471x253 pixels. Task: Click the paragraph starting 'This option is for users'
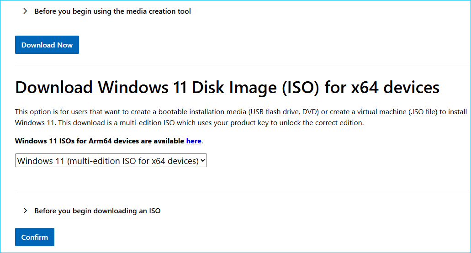tap(241, 117)
